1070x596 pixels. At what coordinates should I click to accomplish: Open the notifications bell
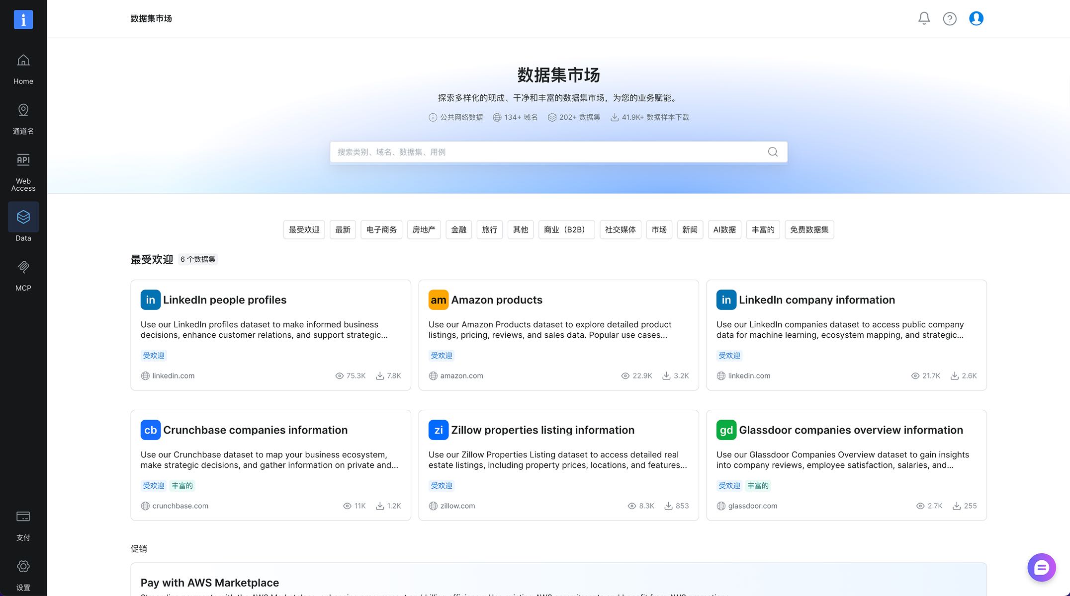pos(924,18)
